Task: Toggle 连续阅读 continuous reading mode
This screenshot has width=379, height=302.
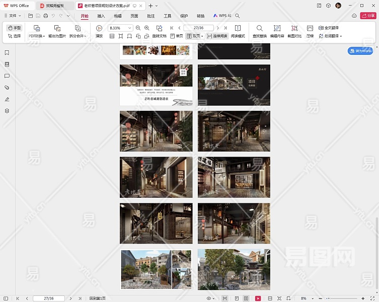Action: (217, 36)
